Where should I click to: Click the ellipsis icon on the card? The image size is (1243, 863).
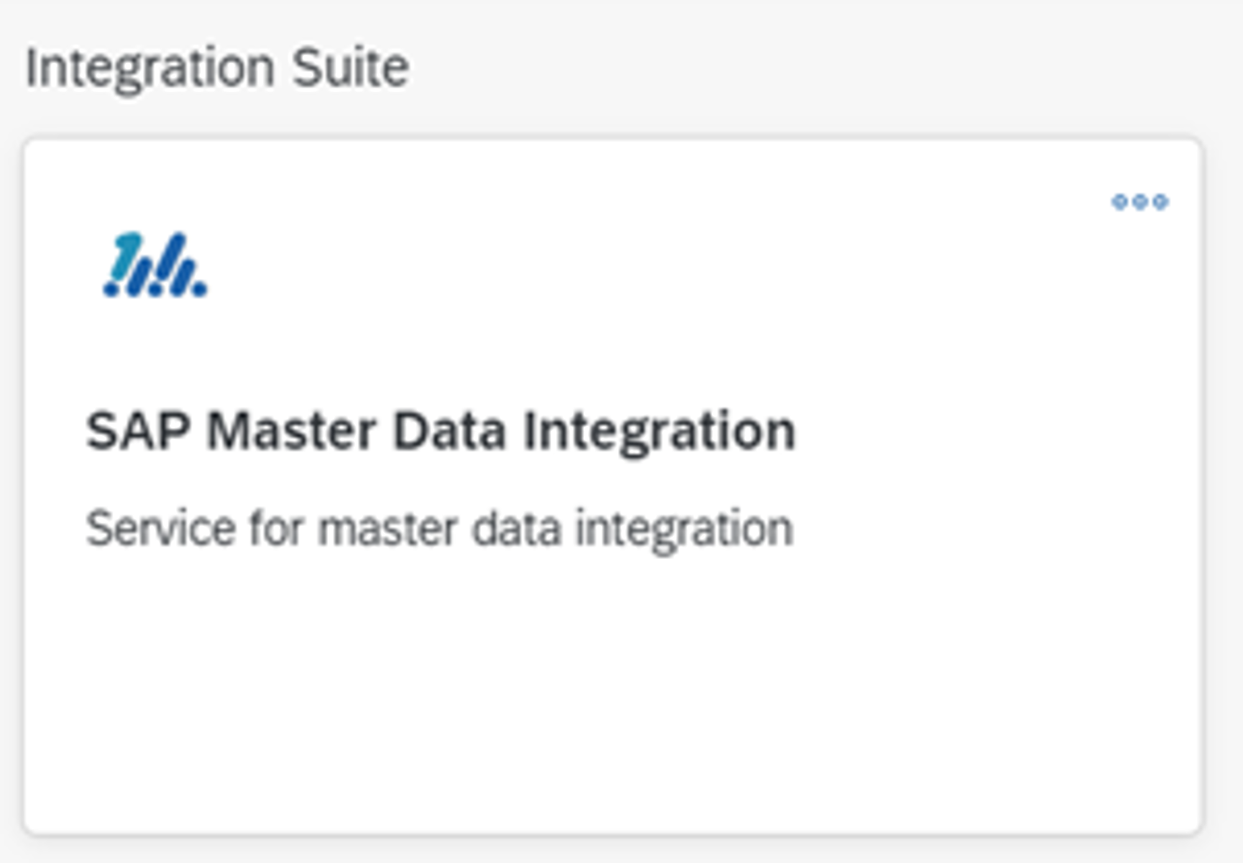[x=1140, y=202]
